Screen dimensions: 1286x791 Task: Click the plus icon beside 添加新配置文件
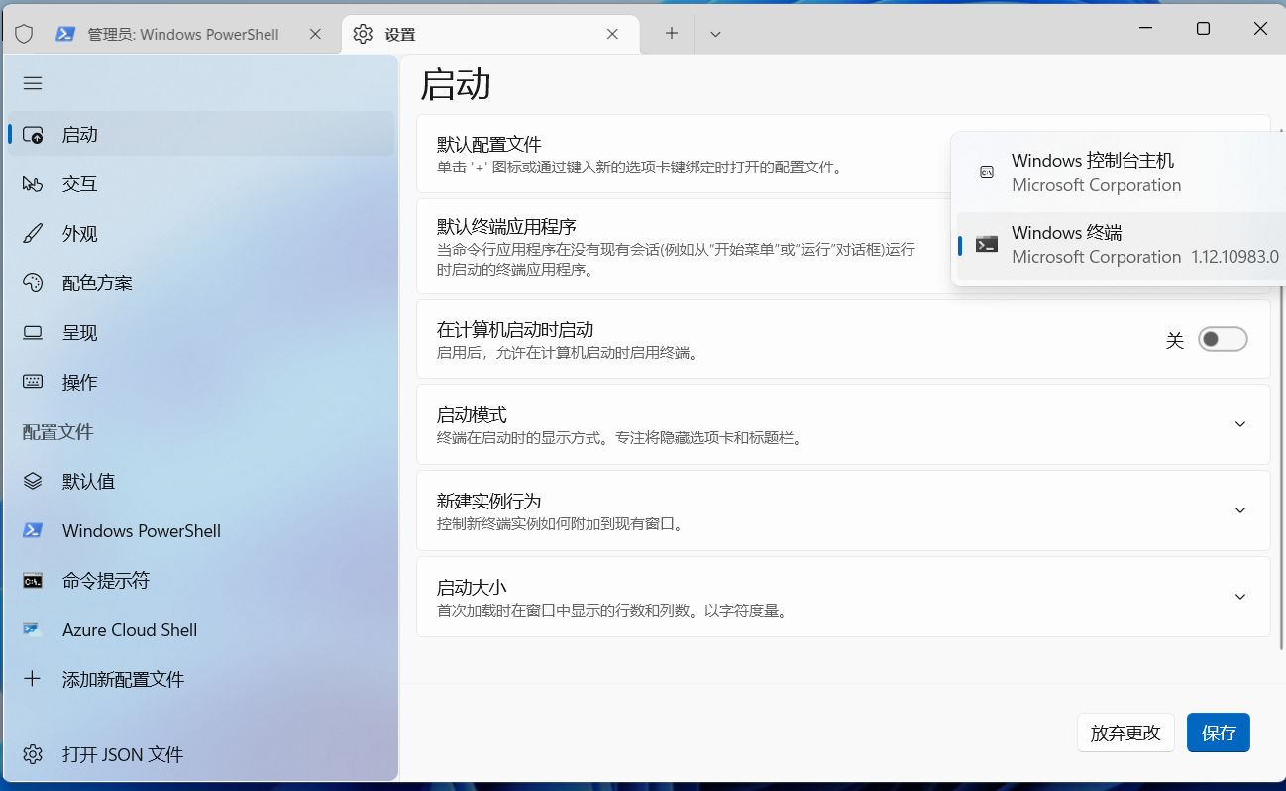pos(33,679)
